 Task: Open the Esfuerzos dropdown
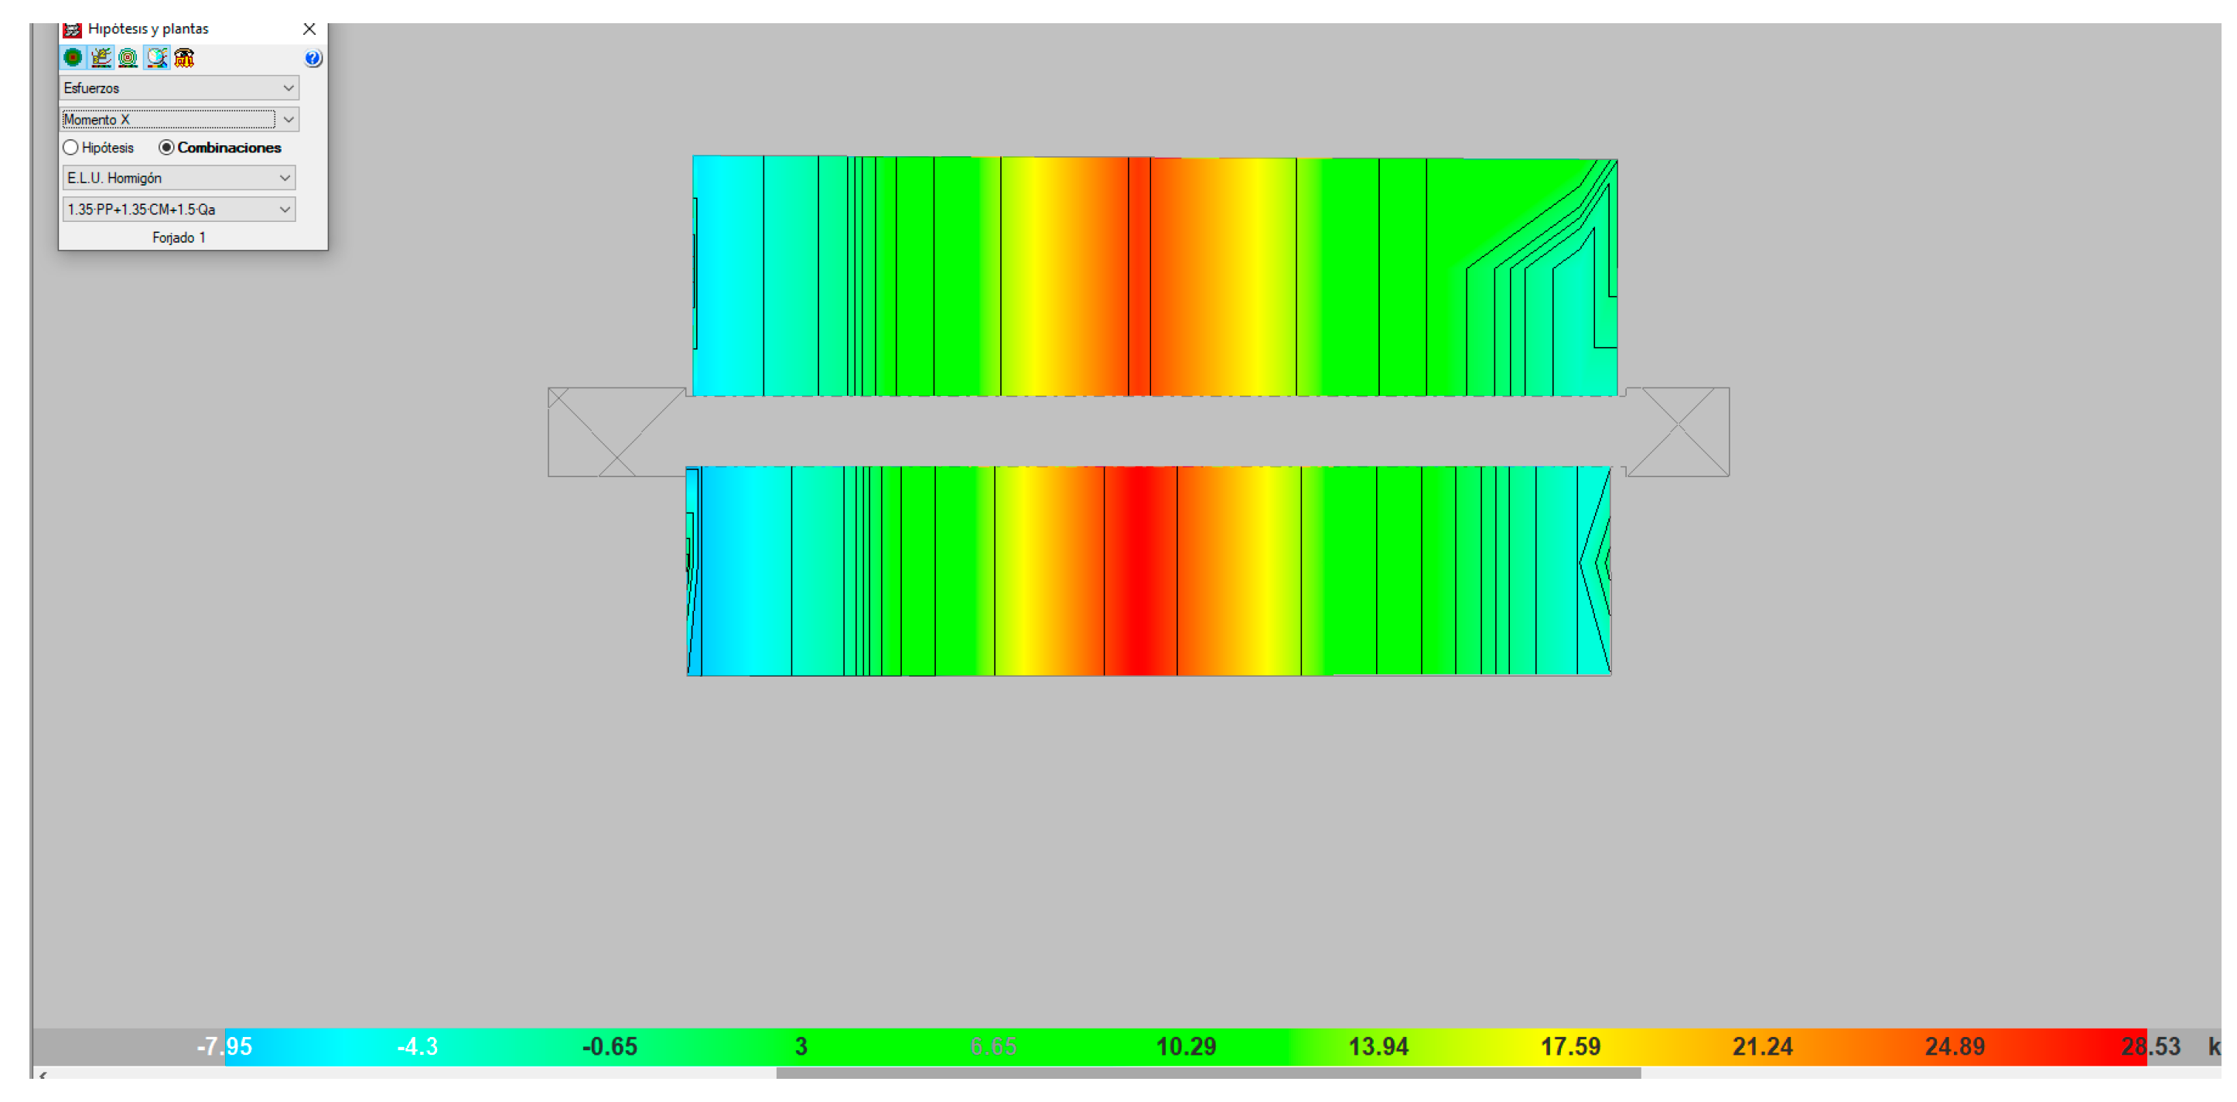(x=179, y=87)
